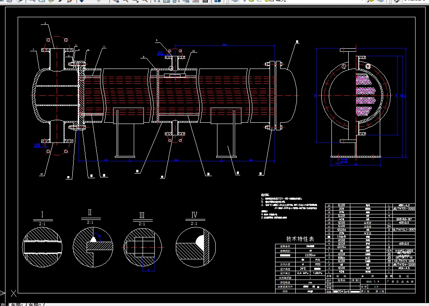The image size is (429, 306).
Task: Select the 16MnR material cell
Action: pos(342,237)
